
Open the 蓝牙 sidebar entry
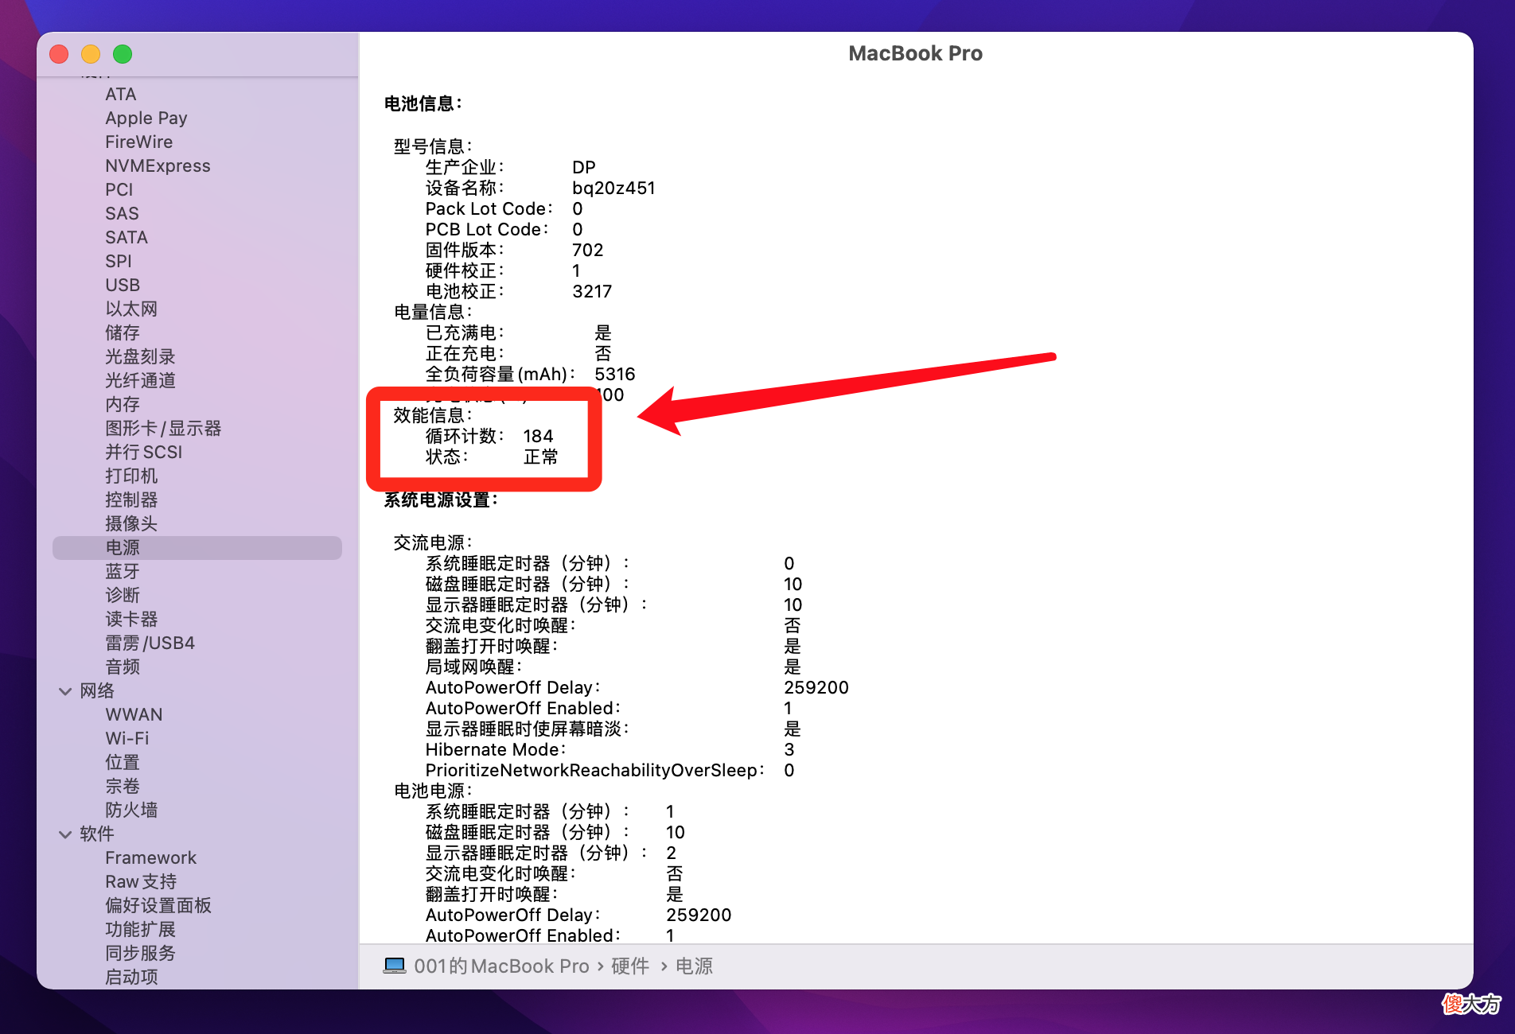point(123,571)
